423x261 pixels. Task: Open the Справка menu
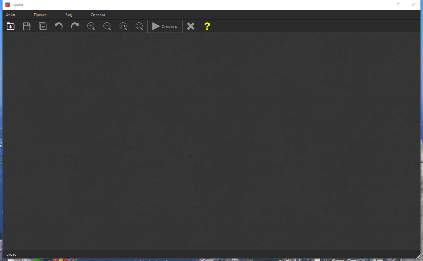(98, 15)
